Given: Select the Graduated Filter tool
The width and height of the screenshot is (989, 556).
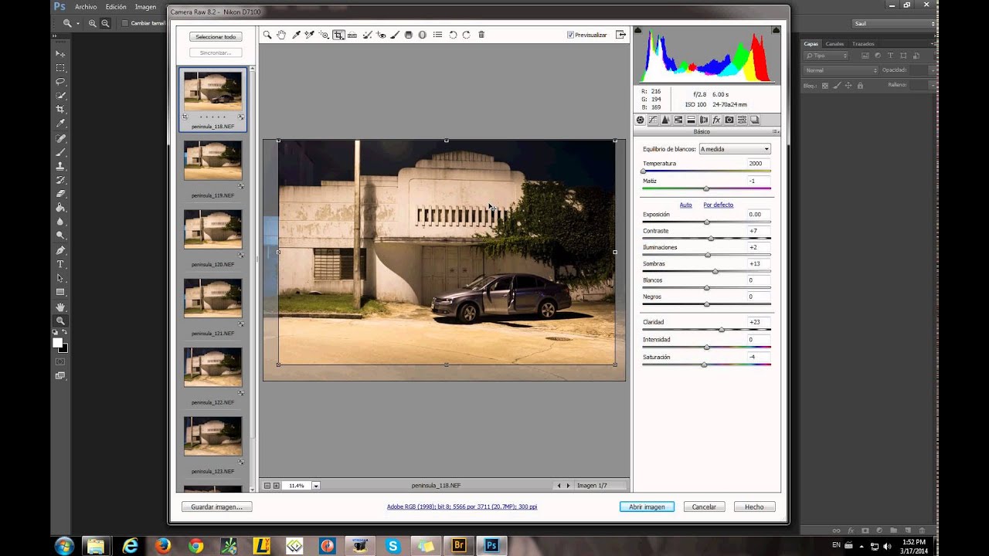Looking at the screenshot, I should click(409, 35).
